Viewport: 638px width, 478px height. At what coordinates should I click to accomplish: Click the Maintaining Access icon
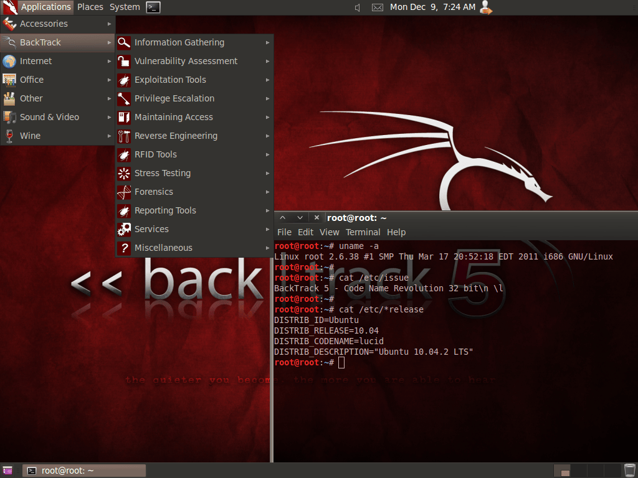[x=124, y=117]
